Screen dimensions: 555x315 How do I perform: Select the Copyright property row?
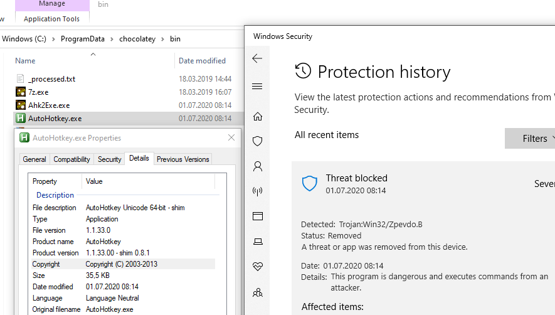click(x=123, y=264)
